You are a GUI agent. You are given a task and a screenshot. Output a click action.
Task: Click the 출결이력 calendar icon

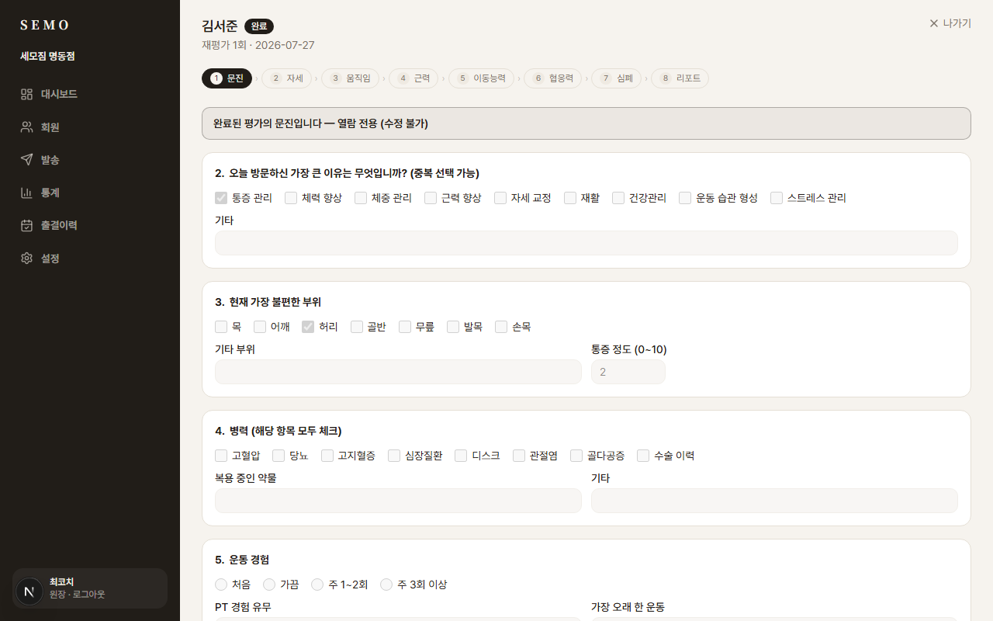26,225
